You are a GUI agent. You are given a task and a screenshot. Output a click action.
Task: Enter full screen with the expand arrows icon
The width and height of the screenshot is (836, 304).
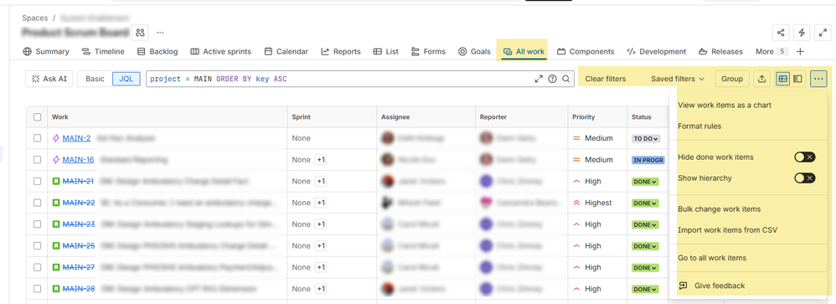pyautogui.click(x=822, y=33)
